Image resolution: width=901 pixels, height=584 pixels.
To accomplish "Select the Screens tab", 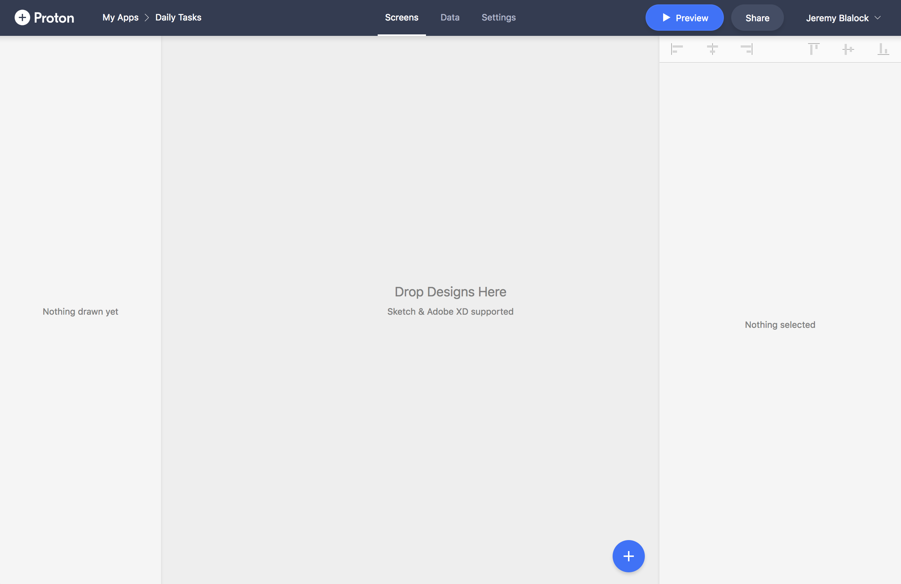I will point(401,18).
